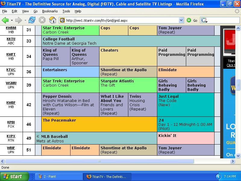Click the Stop loading icon

[42, 20]
